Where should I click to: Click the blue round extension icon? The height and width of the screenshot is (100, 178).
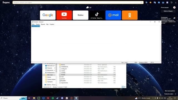click(159, 2)
